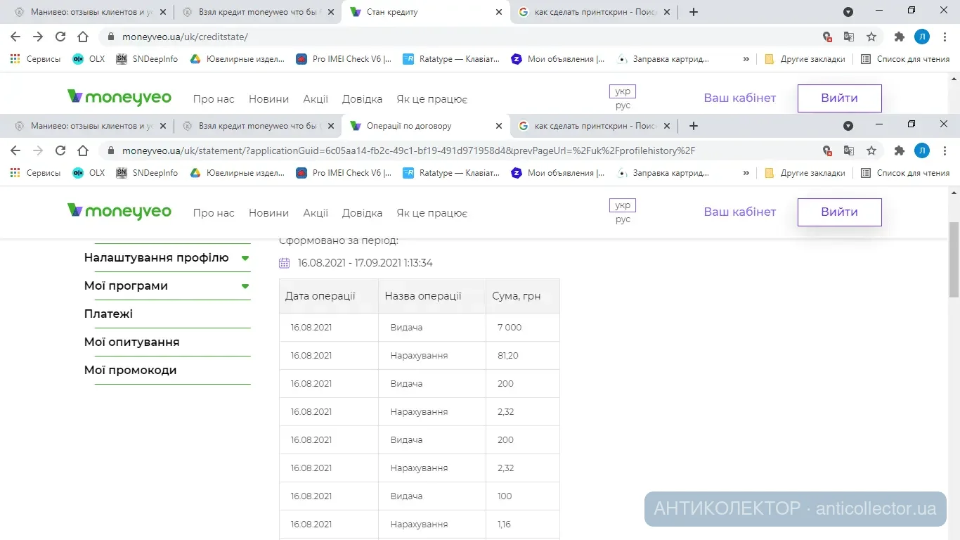Viewport: 960px width, 540px height.
Task: Open translate icon in Стан кредиту window
Action: coord(849,37)
